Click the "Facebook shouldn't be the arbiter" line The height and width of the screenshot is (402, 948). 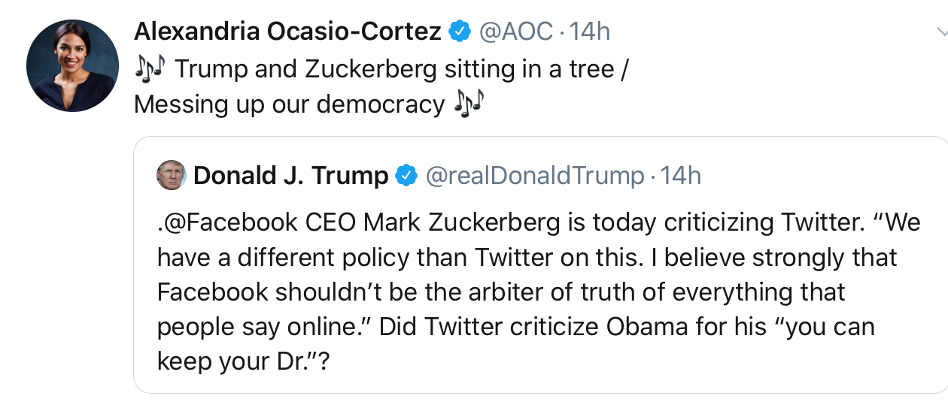click(500, 292)
